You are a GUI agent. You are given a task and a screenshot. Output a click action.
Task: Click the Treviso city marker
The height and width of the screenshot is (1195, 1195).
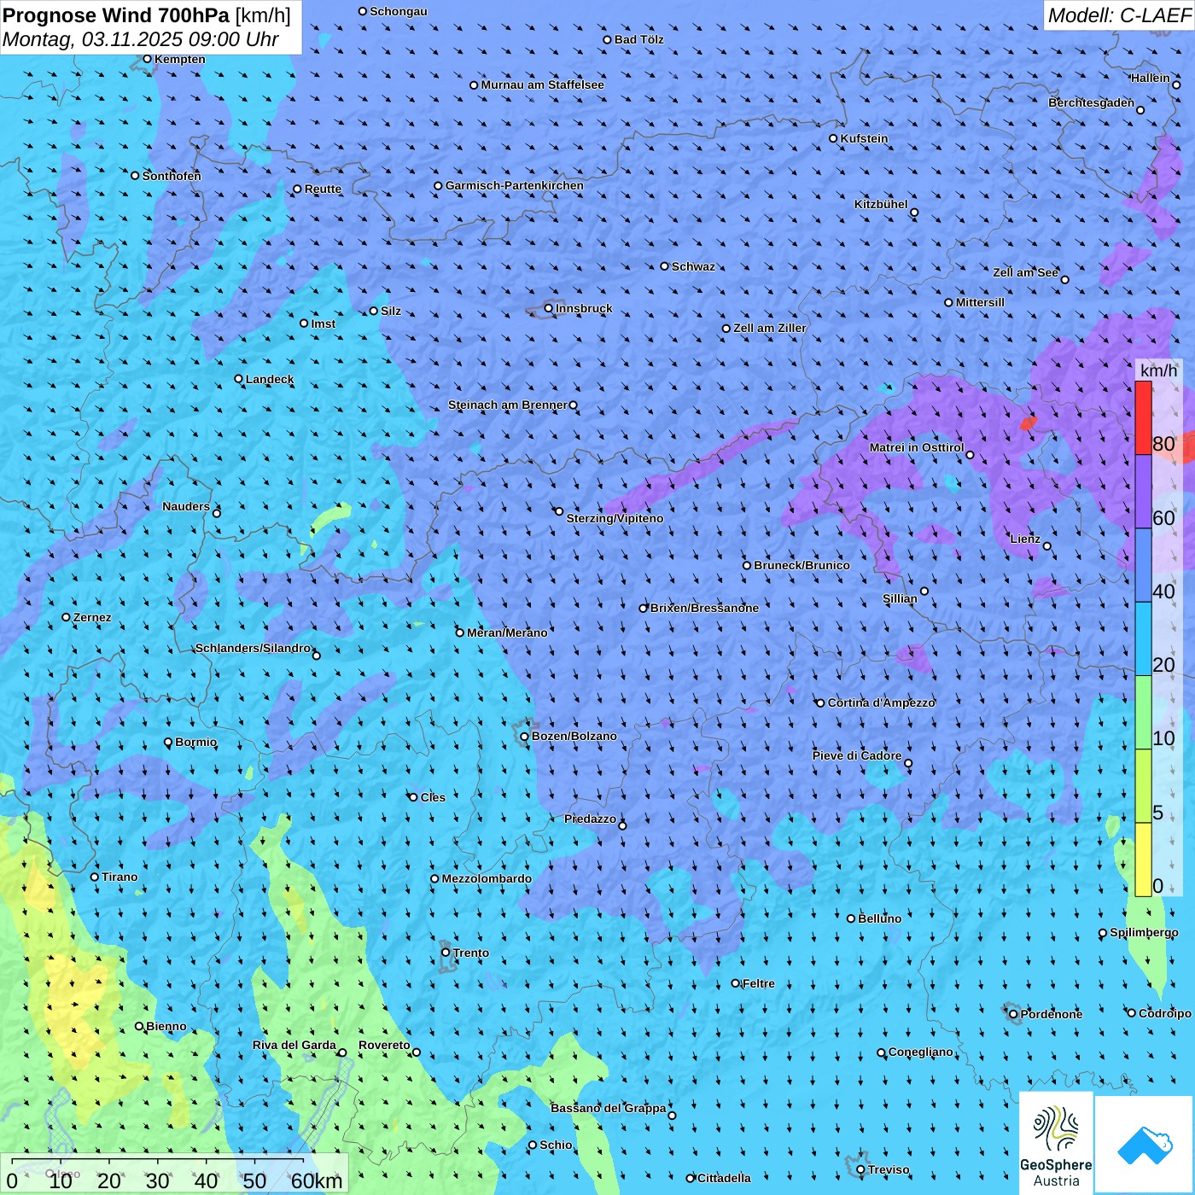pos(861,1169)
